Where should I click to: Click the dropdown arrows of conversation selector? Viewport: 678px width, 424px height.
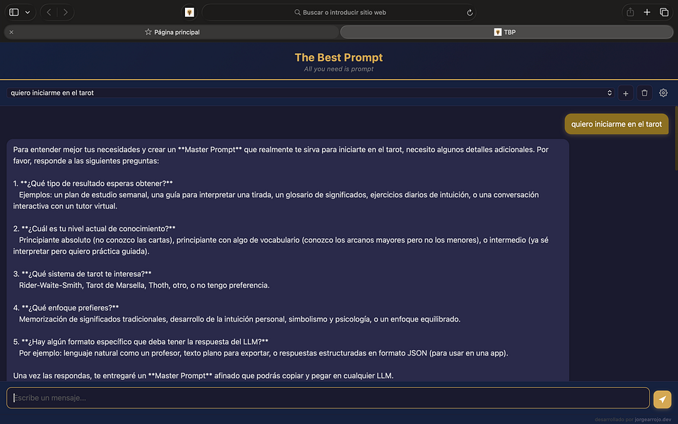point(609,93)
